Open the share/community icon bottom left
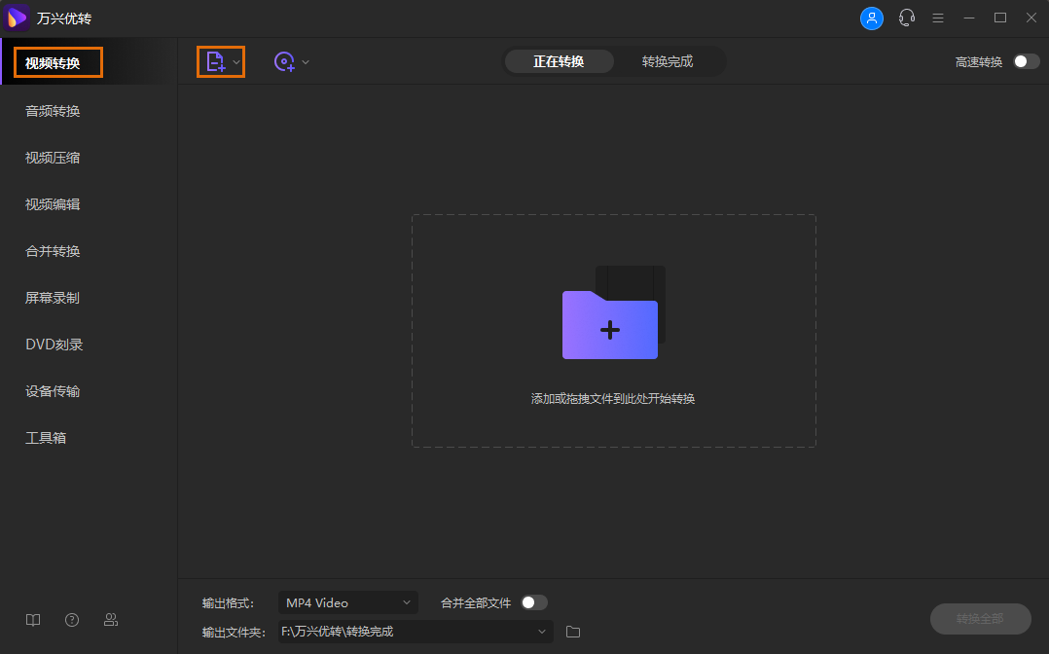This screenshot has width=1049, height=654. pyautogui.click(x=110, y=620)
